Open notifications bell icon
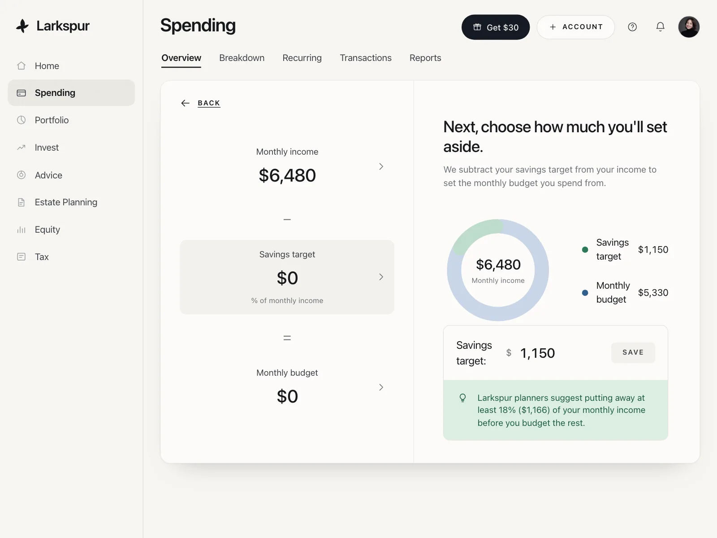717x538 pixels. coord(660,27)
